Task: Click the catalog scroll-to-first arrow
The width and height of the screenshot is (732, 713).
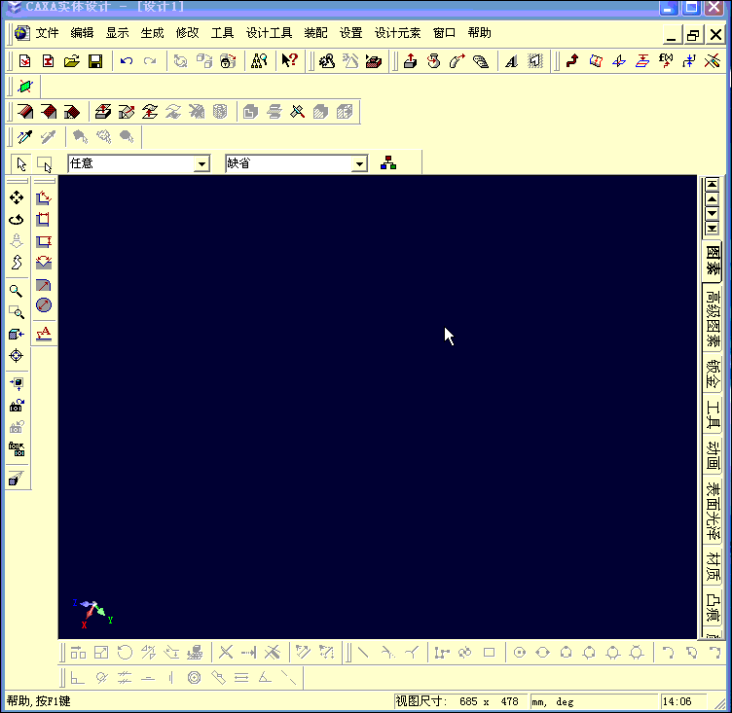Action: [x=712, y=184]
